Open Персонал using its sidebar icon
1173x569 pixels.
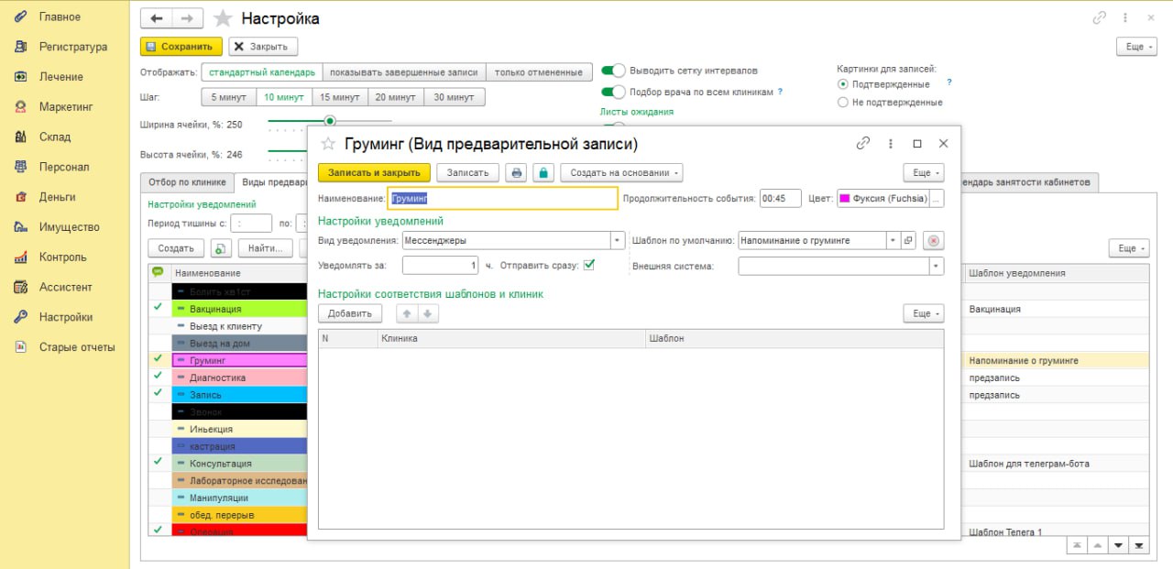pyautogui.click(x=20, y=167)
